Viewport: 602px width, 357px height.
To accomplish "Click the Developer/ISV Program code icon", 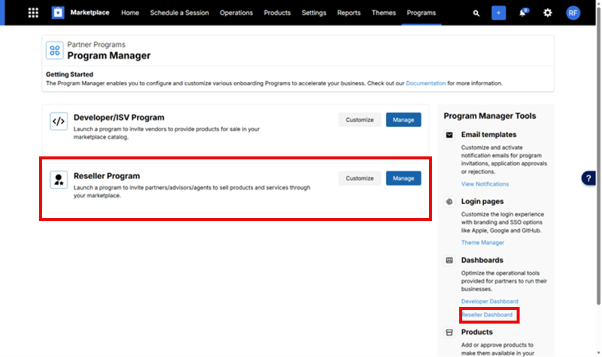I will (x=59, y=121).
